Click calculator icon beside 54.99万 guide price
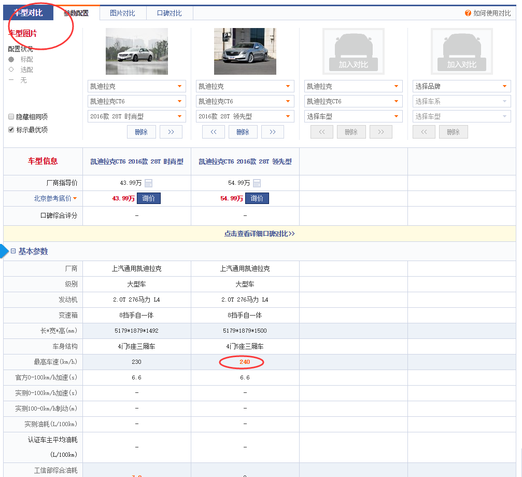Screen dimensions: 522x477 tap(257, 183)
